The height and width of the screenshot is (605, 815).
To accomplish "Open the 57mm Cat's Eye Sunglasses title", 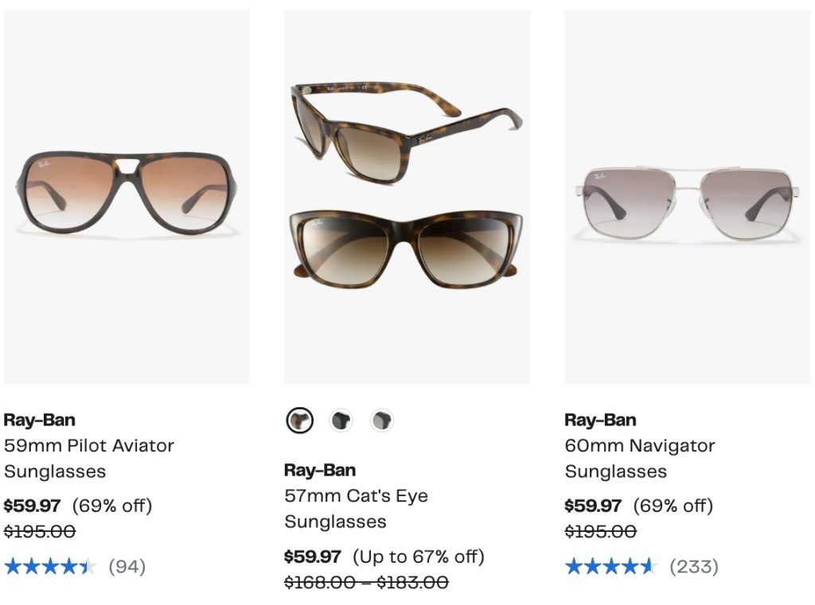I will (356, 508).
